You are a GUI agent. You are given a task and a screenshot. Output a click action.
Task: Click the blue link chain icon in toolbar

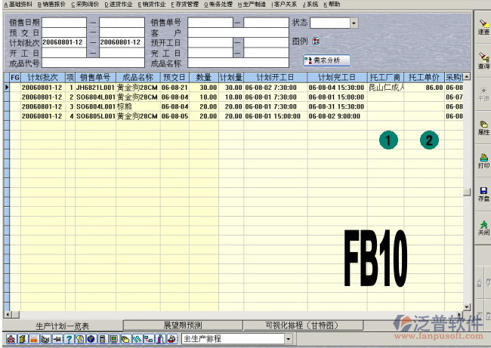(137, 339)
